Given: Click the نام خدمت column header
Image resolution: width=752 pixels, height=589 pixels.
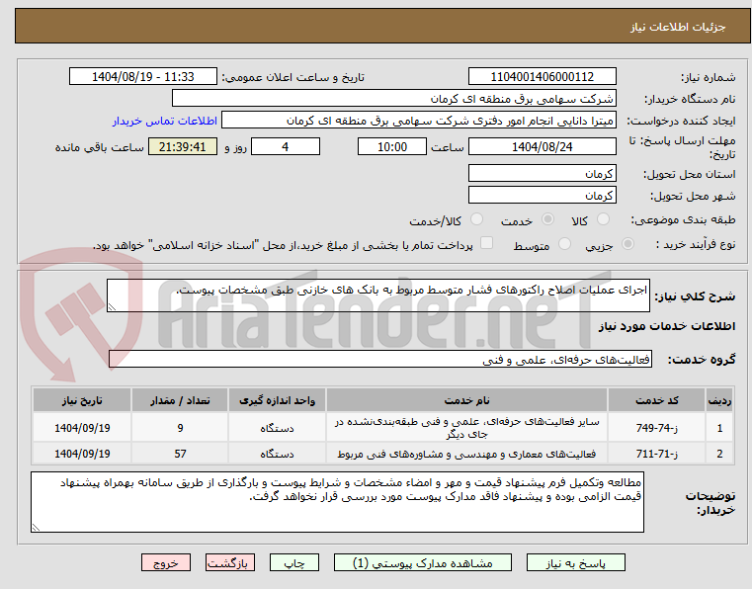Looking at the screenshot, I should pos(466,400).
